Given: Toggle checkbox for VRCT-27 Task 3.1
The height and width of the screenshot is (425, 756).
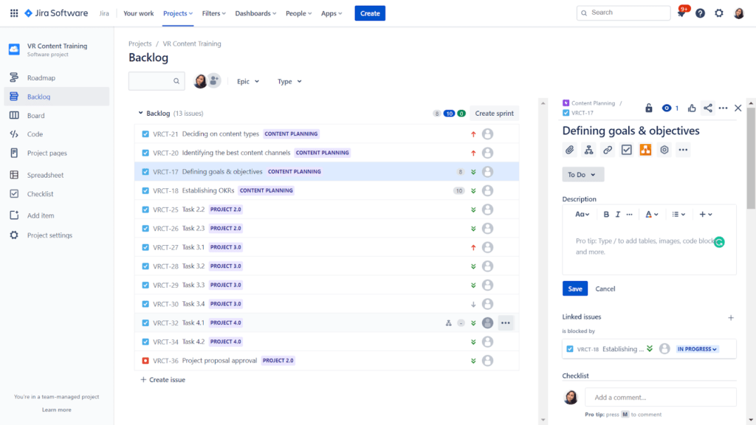Looking at the screenshot, I should pyautogui.click(x=145, y=247).
